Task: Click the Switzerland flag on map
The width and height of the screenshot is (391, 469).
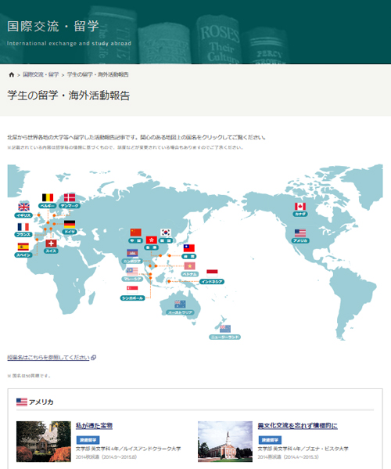Action: 51,244
